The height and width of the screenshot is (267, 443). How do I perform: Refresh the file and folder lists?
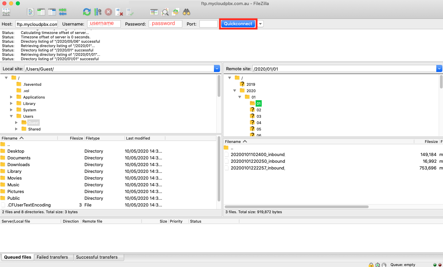tap(87, 12)
